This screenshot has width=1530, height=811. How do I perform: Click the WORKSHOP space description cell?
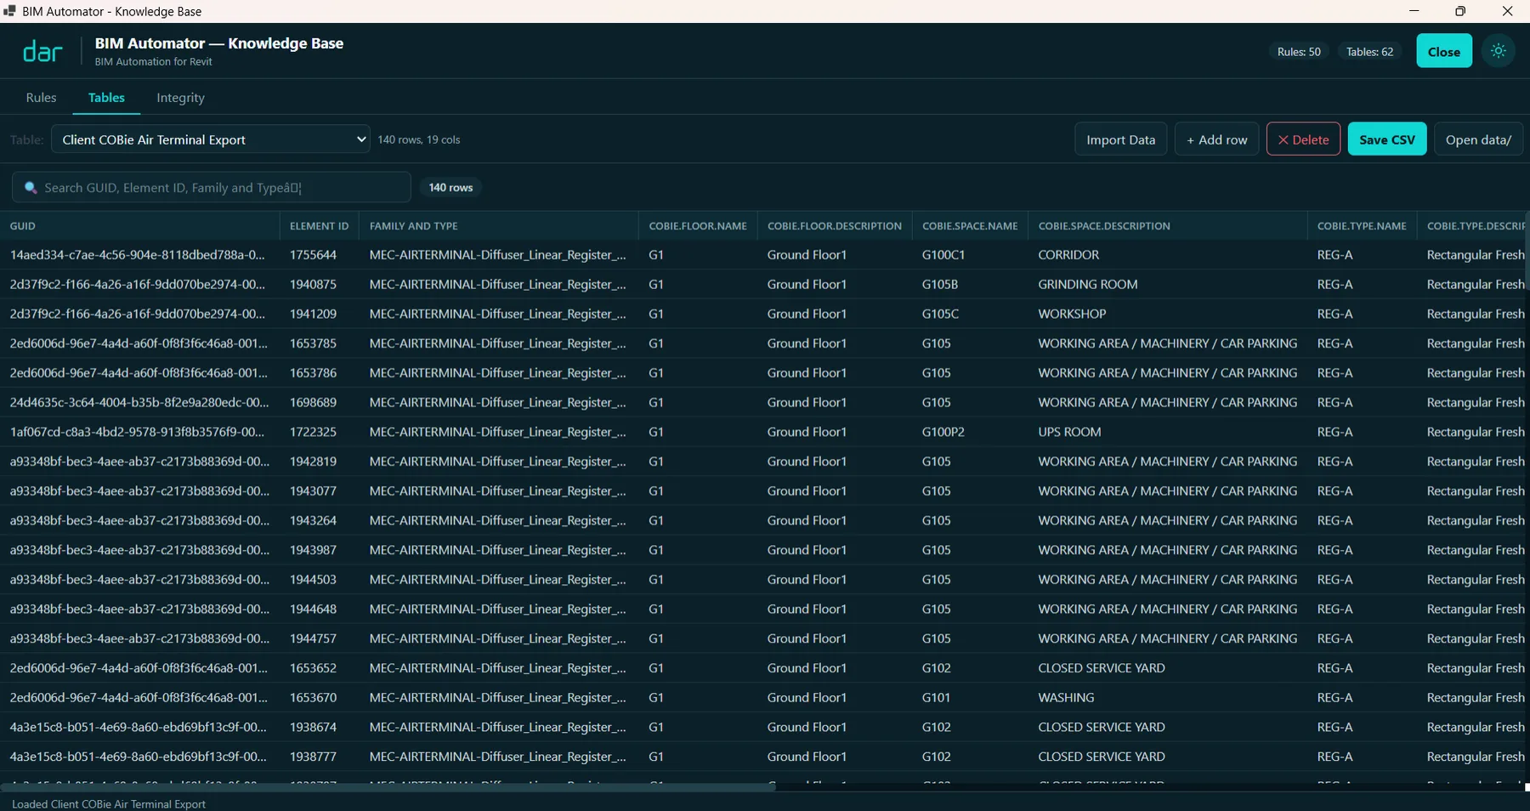point(1167,314)
